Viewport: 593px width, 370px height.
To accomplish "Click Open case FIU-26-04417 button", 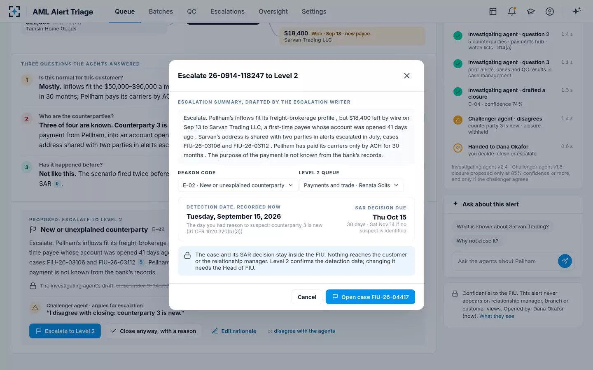I will click(x=370, y=297).
